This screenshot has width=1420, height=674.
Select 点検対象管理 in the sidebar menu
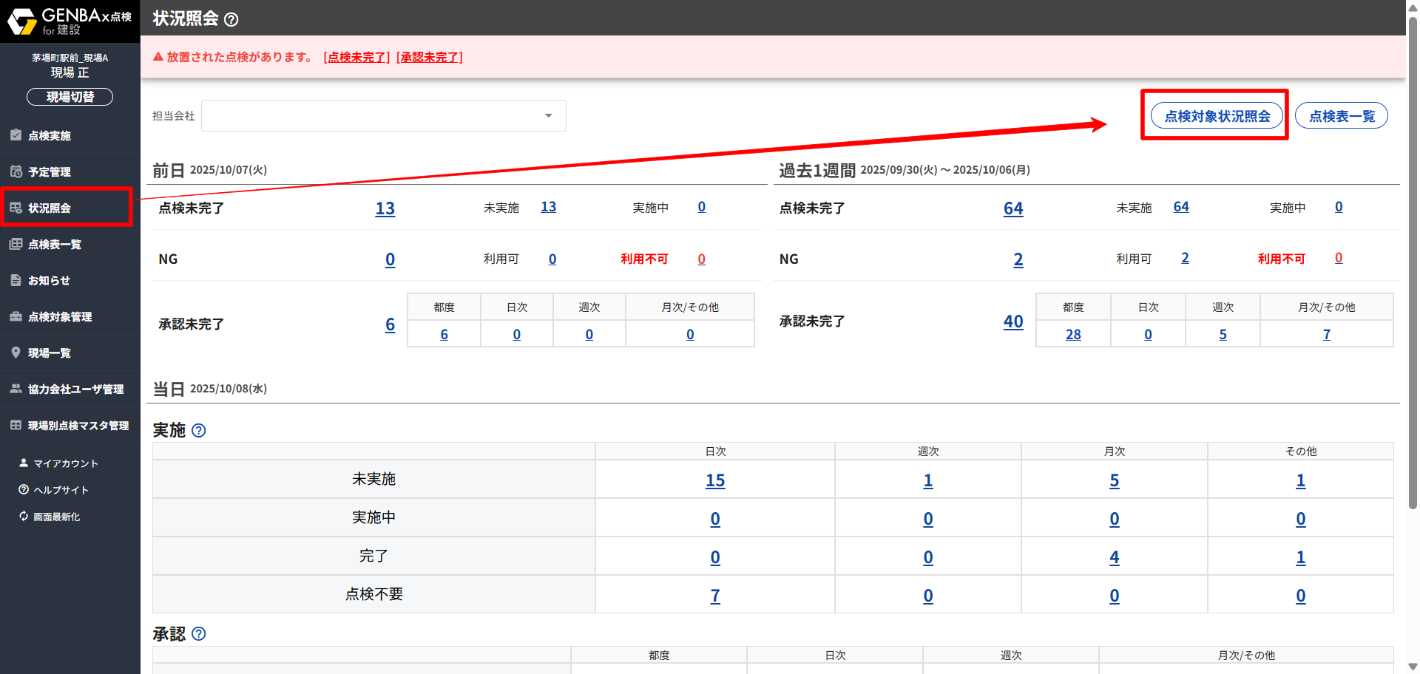click(x=60, y=317)
